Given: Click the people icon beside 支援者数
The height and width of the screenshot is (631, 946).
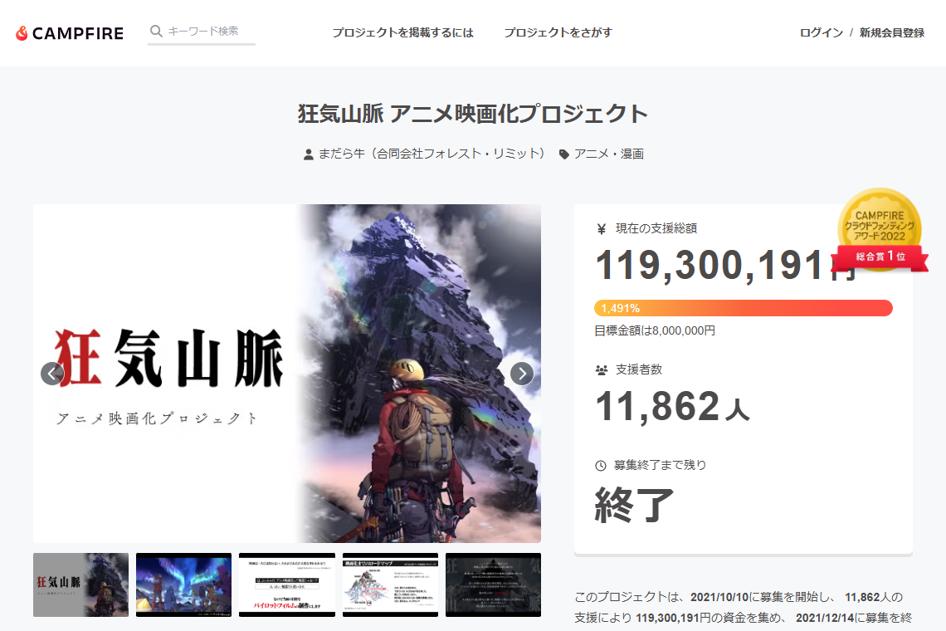Looking at the screenshot, I should click(601, 369).
